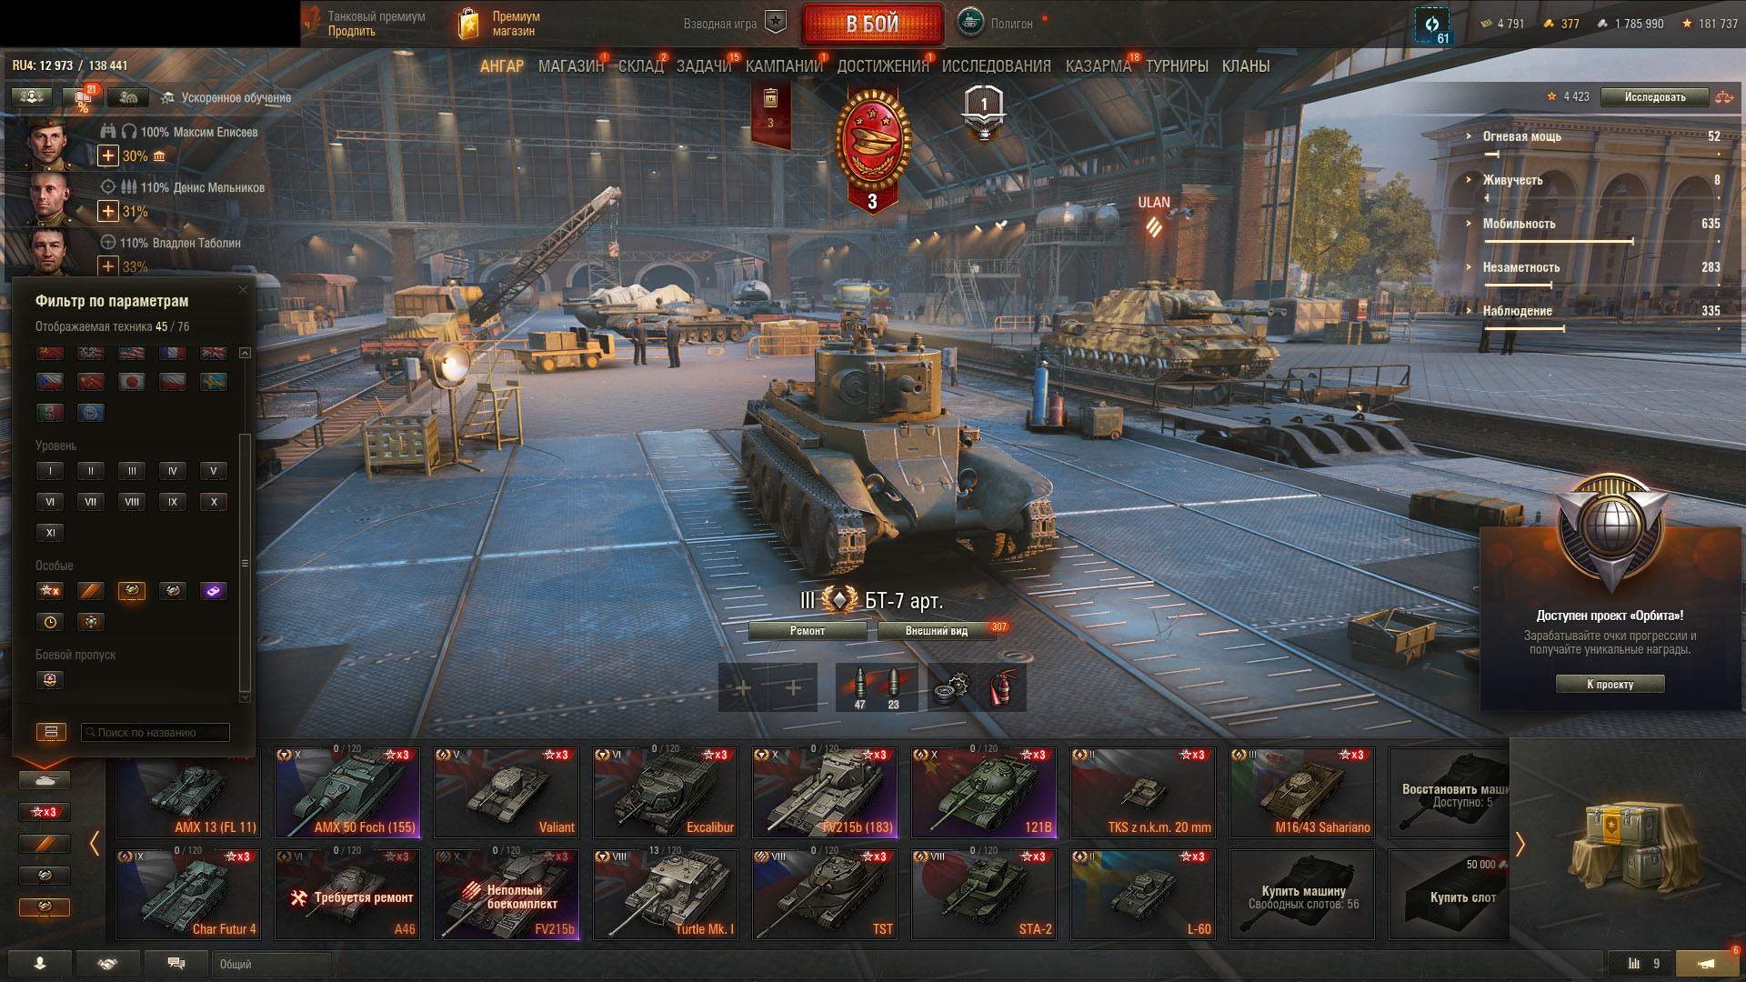
Task: Toggle the Sweden nation flag filter
Action: [x=214, y=382]
